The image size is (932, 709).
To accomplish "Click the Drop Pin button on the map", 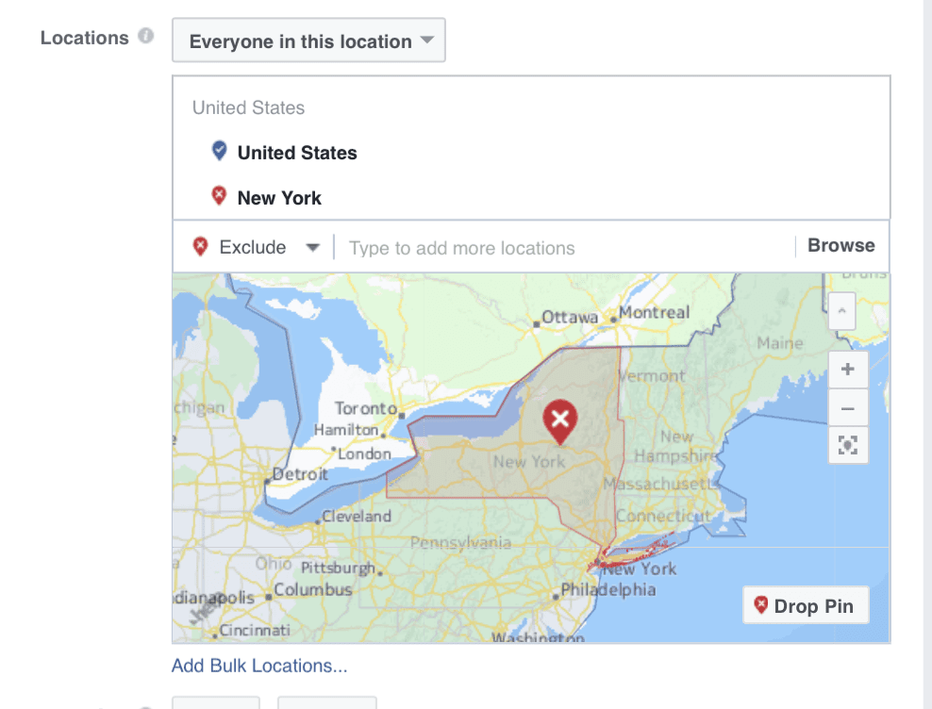I will 806,605.
